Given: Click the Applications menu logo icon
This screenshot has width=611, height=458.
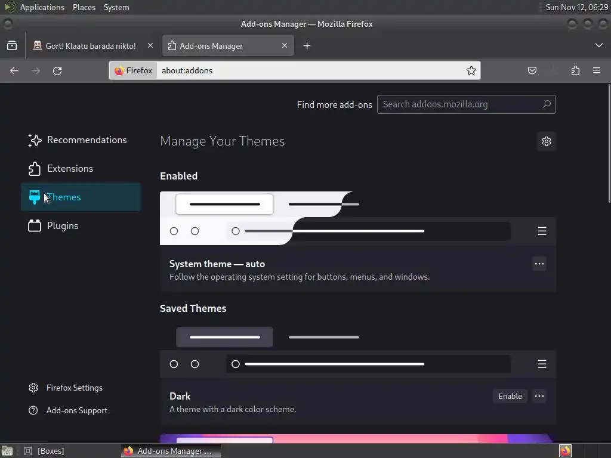Looking at the screenshot, I should click(x=10, y=7).
